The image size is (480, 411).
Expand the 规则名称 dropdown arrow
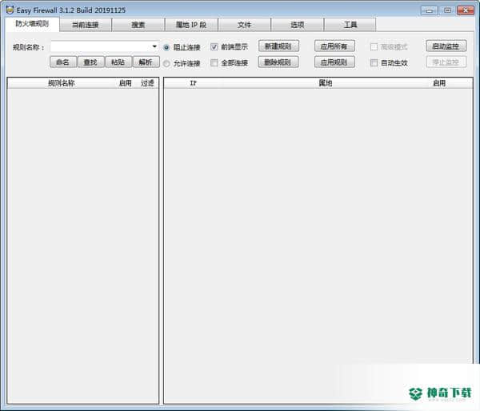[154, 47]
